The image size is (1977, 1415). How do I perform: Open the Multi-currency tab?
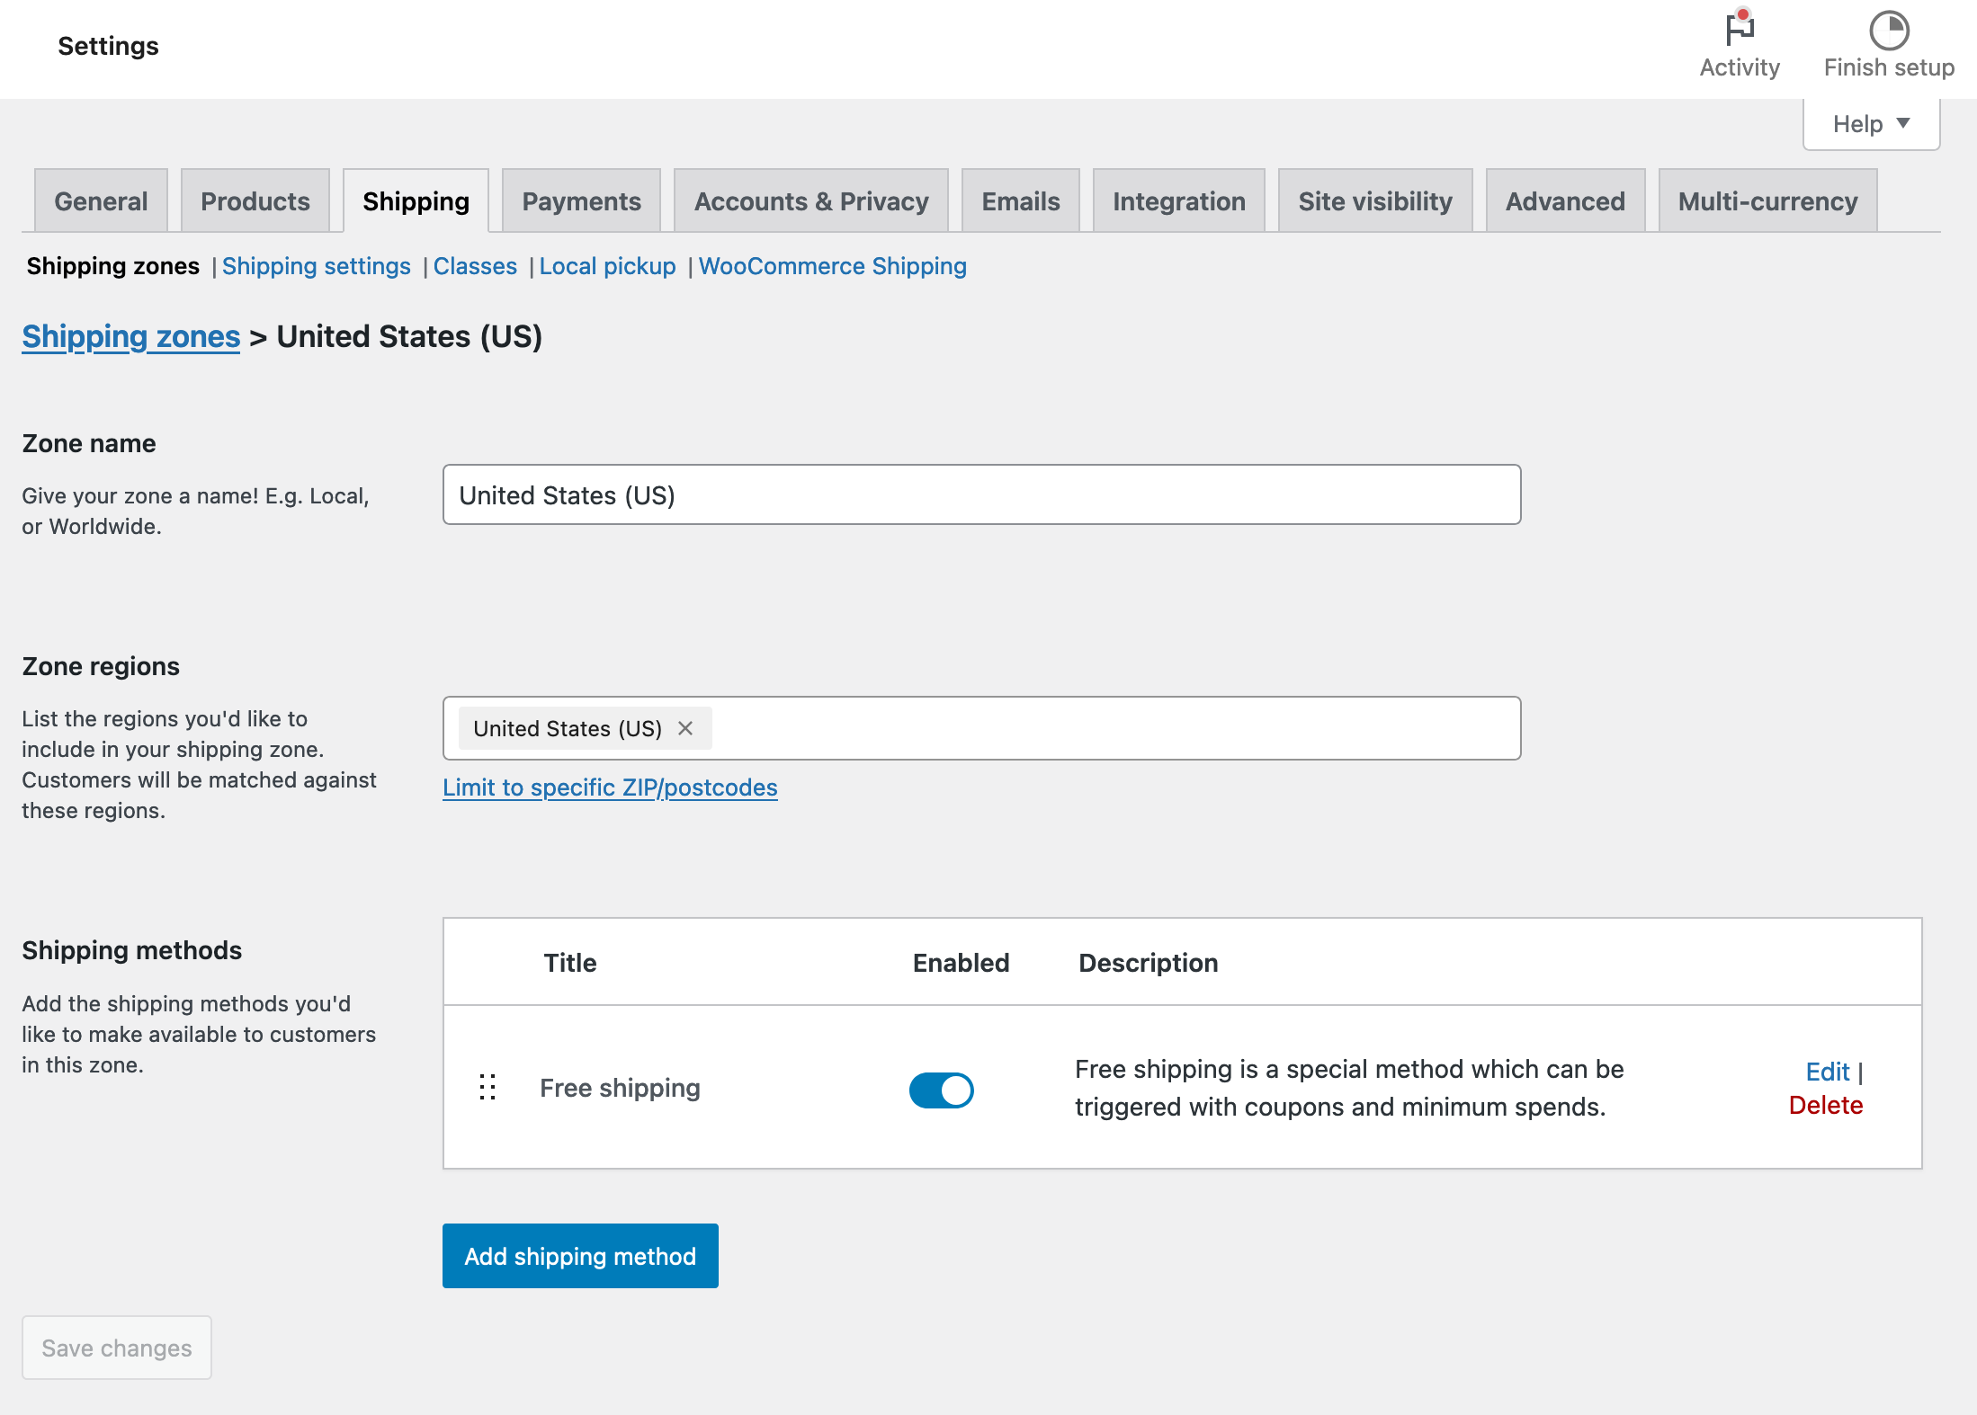coord(1767,200)
